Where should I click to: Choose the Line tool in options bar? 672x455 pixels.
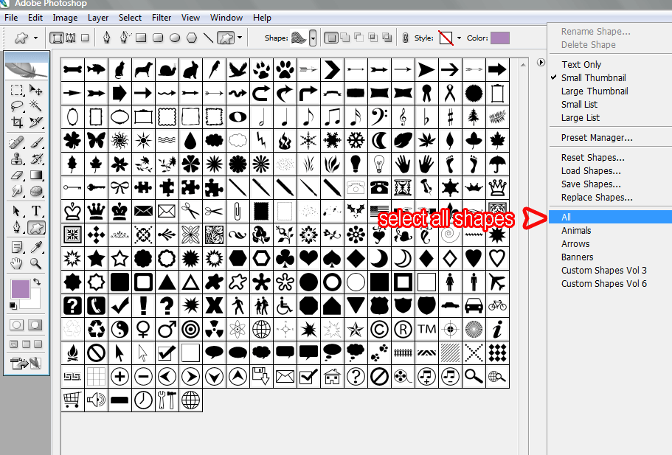[x=208, y=38]
